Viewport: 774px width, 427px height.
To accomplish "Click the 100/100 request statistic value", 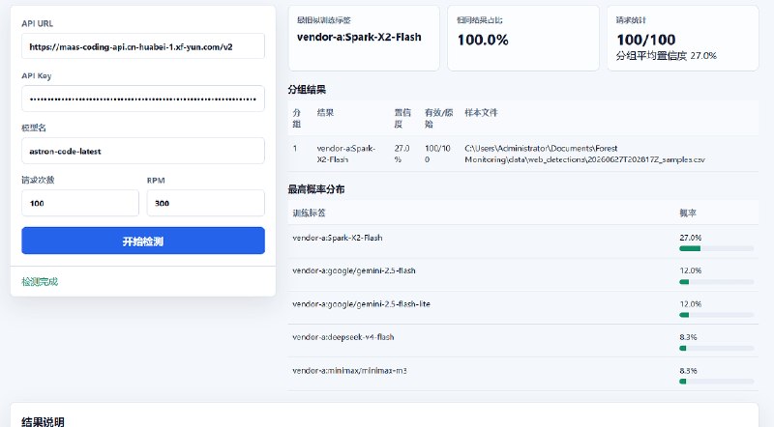I will [x=646, y=40].
